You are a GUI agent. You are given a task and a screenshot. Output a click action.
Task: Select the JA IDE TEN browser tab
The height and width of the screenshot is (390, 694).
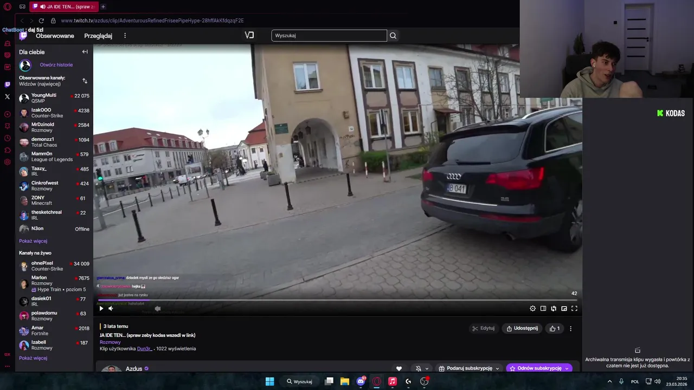pos(63,6)
